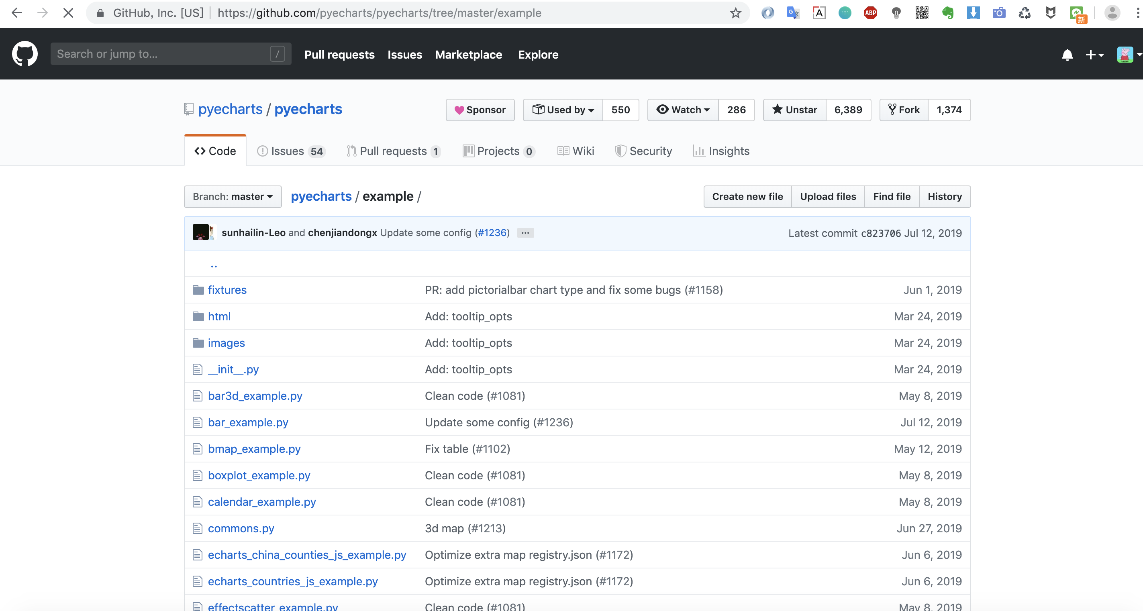Image resolution: width=1143 pixels, height=611 pixels.
Task: Click the blue download arrow extension icon
Action: pos(973,13)
